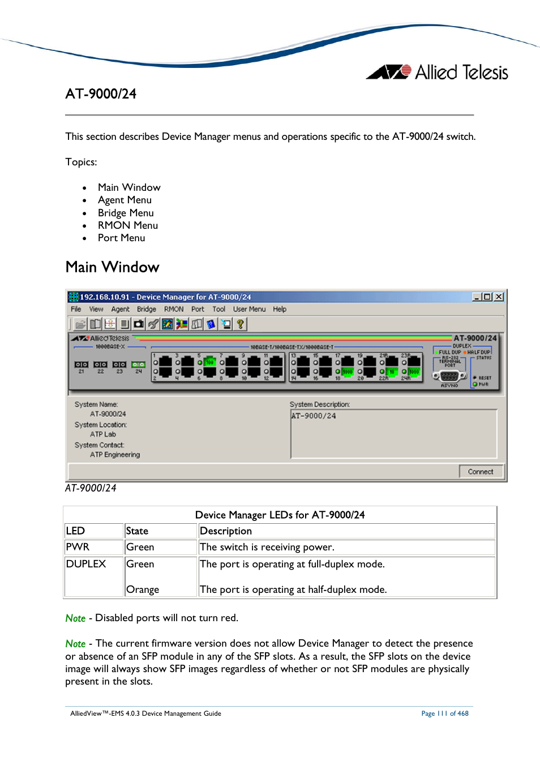Select green port 18 showing 1000
Screen dimensions: 540x765
(x=348, y=371)
